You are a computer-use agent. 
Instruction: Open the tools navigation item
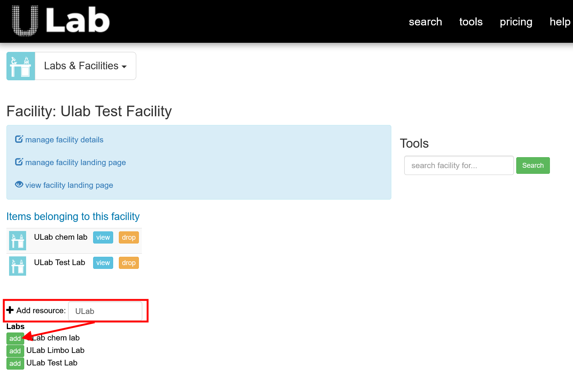[470, 22]
